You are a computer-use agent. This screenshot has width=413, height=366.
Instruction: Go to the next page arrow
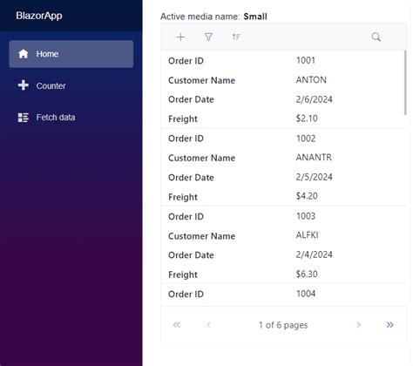(358, 325)
